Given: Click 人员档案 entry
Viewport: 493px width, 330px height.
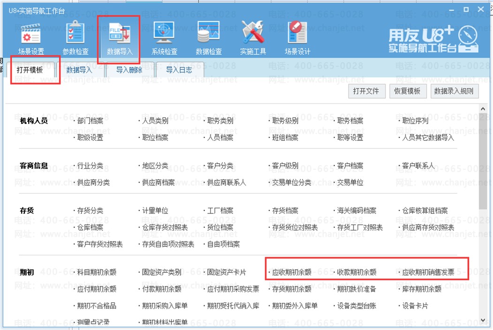Looking at the screenshot, I should [x=220, y=138].
